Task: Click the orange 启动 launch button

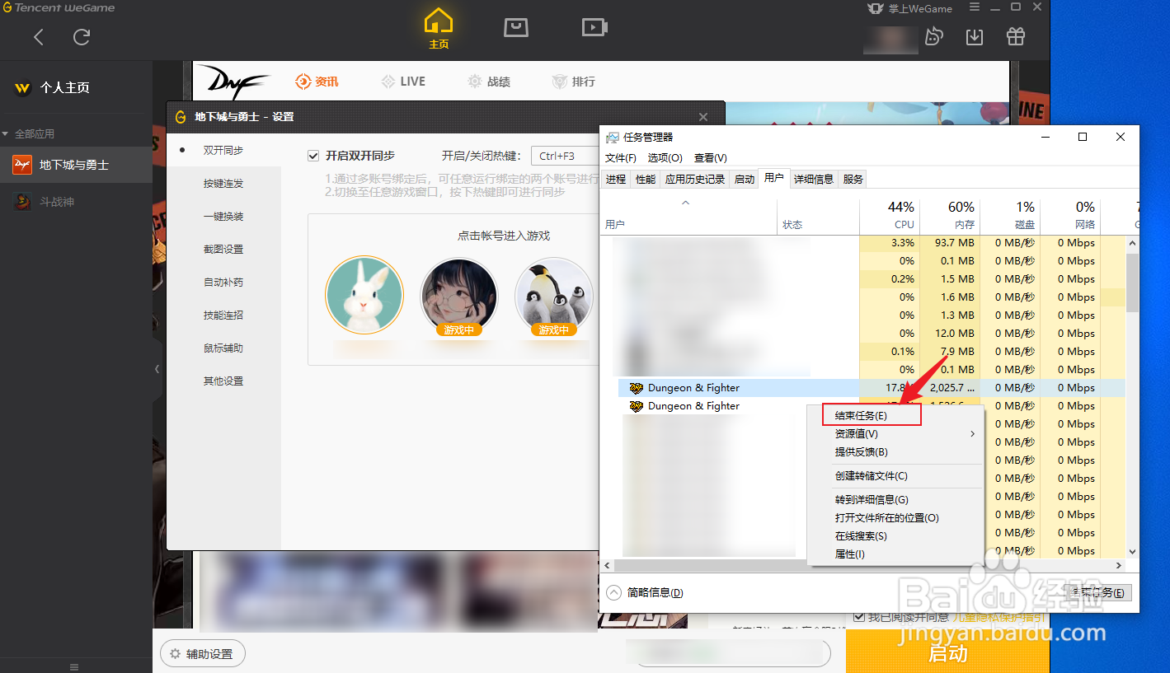Action: click(x=948, y=653)
